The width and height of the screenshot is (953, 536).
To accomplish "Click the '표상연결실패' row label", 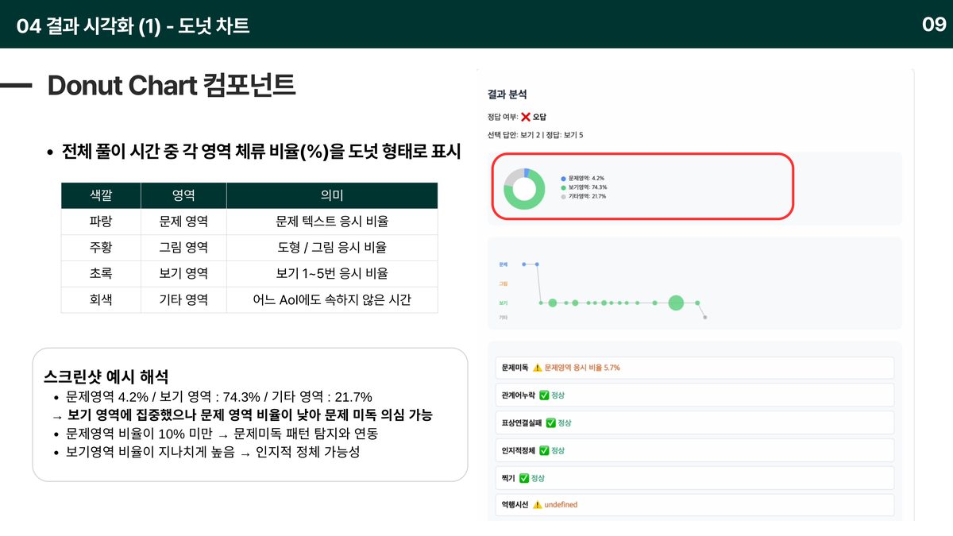I will pyautogui.click(x=522, y=422).
